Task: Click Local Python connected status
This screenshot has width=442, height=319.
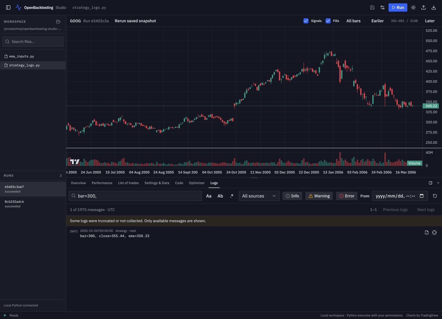Action: point(21,305)
